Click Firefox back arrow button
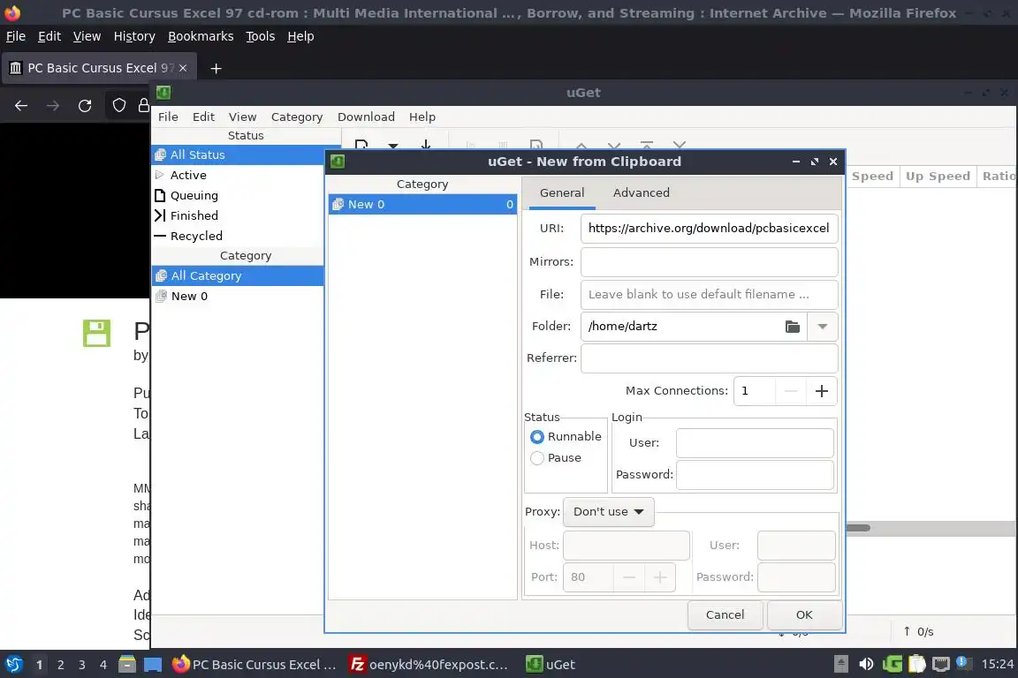Image resolution: width=1018 pixels, height=678 pixels. pos(21,106)
